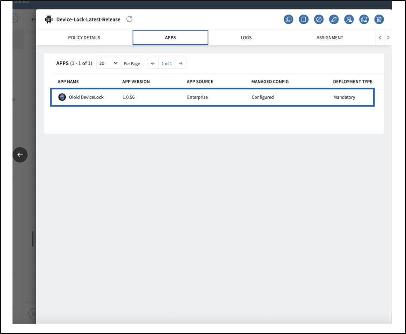Click the Oloid DeviceLock app icon
Screen dimensions: 406x334
click(x=62, y=97)
